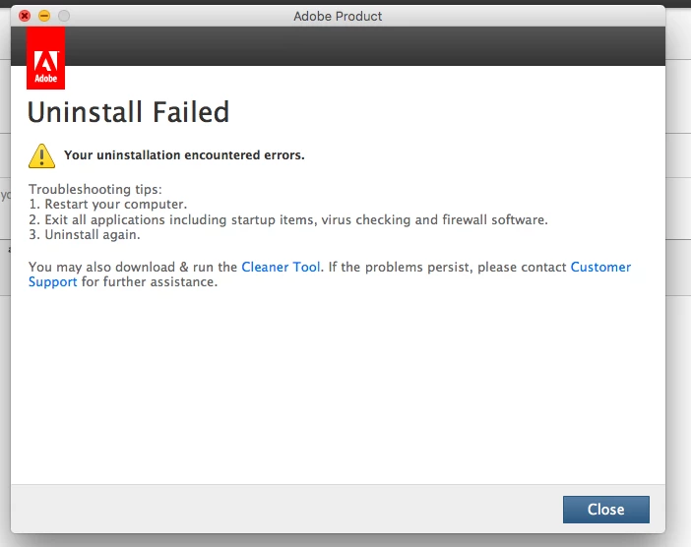
Task: Click the disabled gray zoom button
Action: tap(64, 17)
